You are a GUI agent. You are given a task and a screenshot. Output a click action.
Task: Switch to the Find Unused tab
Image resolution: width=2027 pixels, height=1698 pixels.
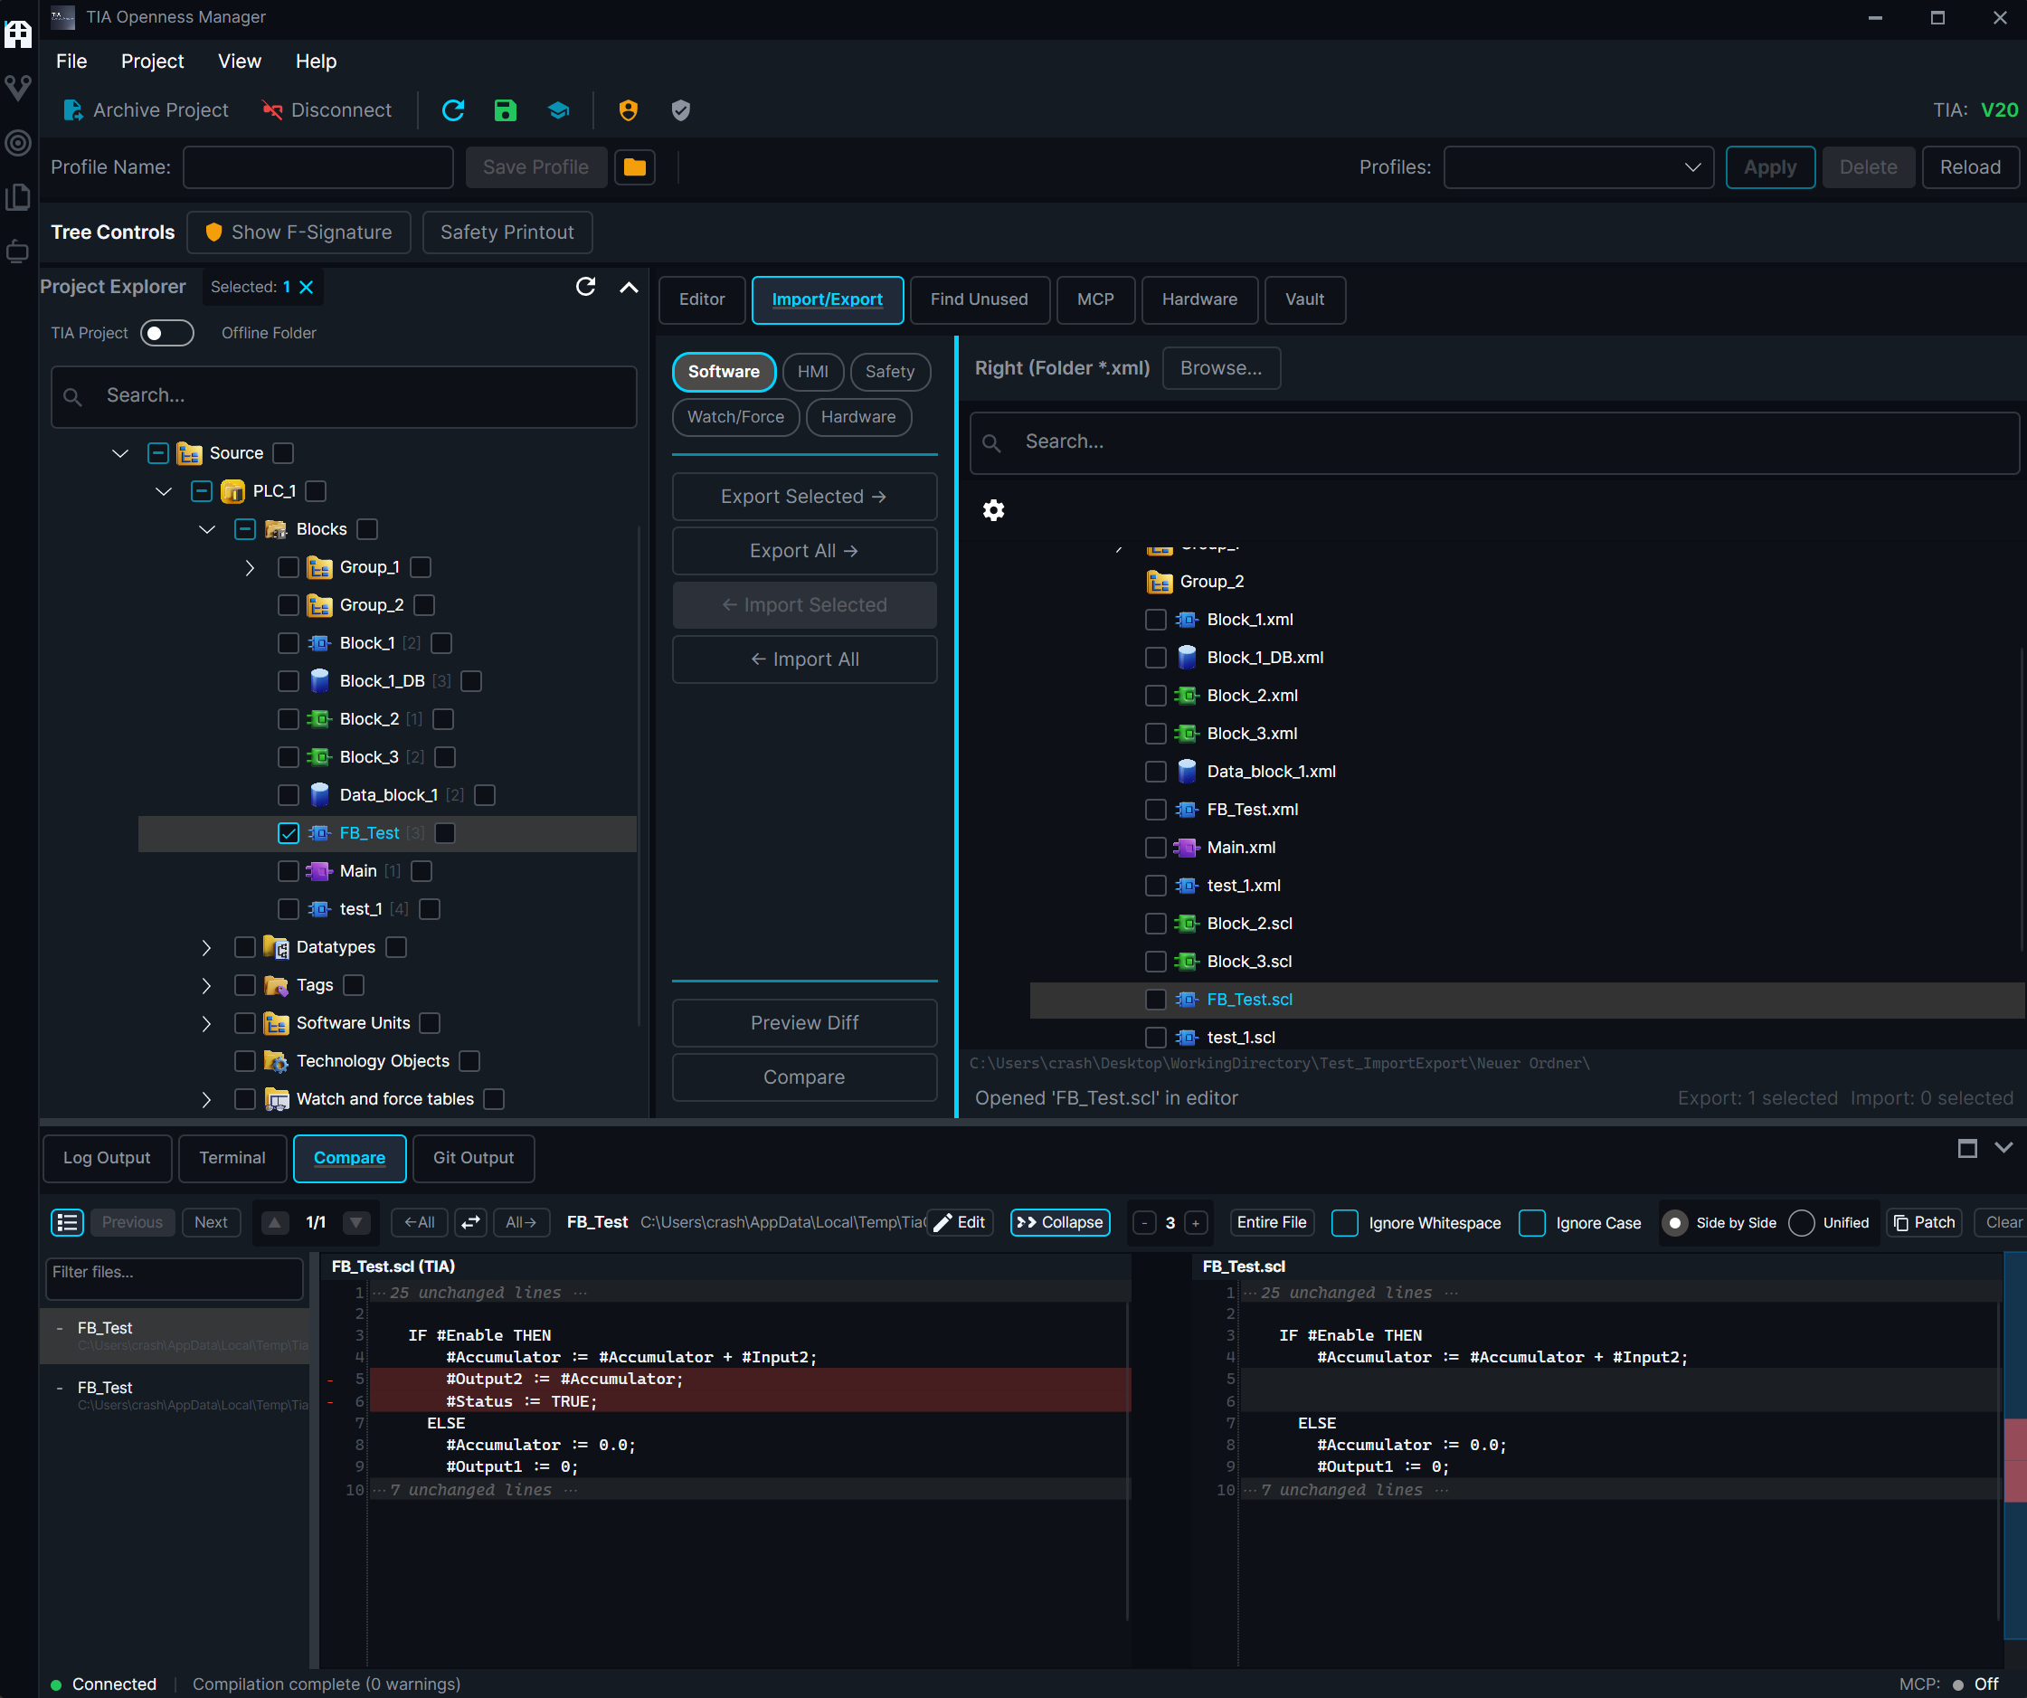pyautogui.click(x=978, y=299)
